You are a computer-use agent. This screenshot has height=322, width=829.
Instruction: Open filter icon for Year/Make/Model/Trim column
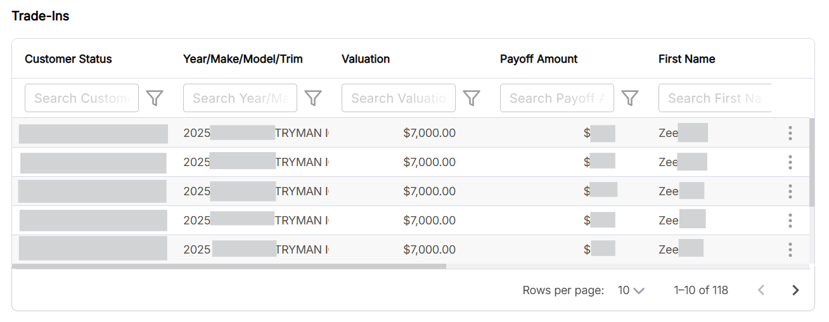point(313,98)
